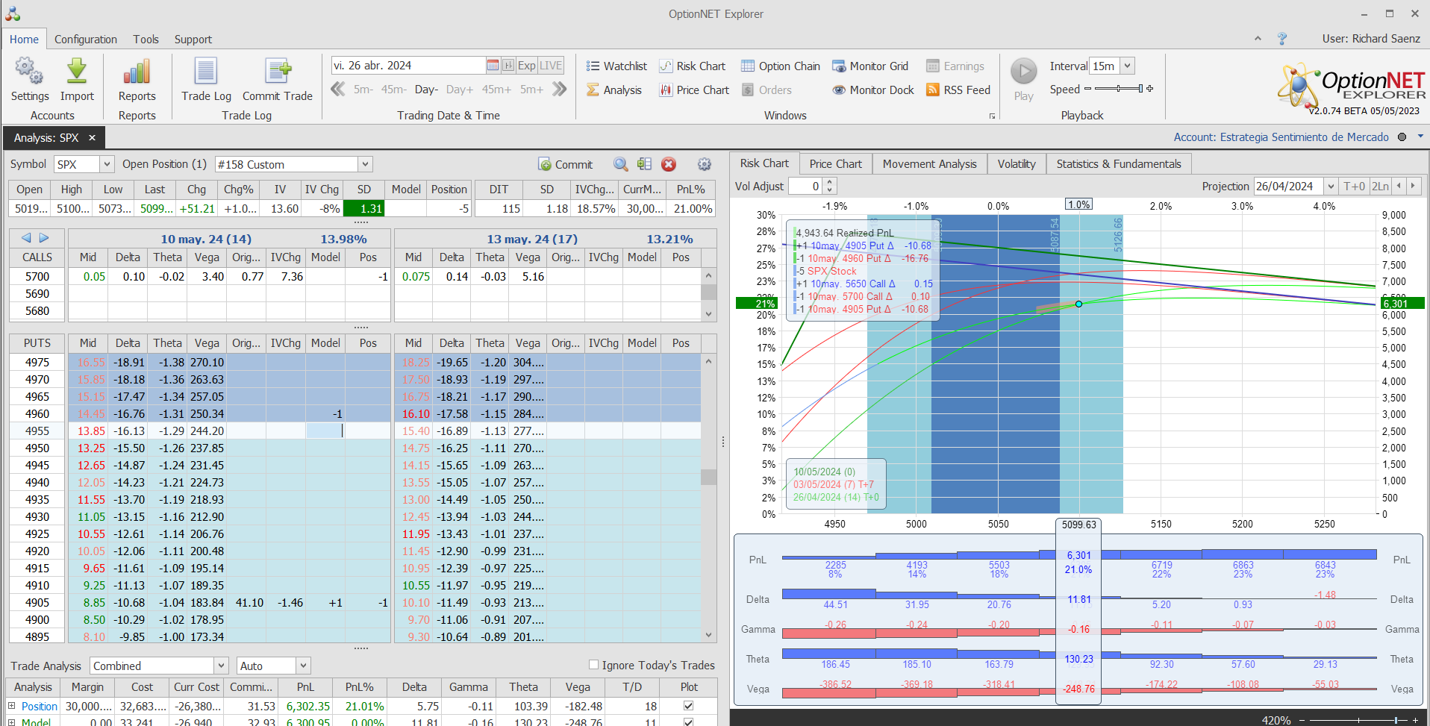Toggle the Position row Plot checkbox
Image resolution: width=1430 pixels, height=726 pixels.
pos(688,706)
